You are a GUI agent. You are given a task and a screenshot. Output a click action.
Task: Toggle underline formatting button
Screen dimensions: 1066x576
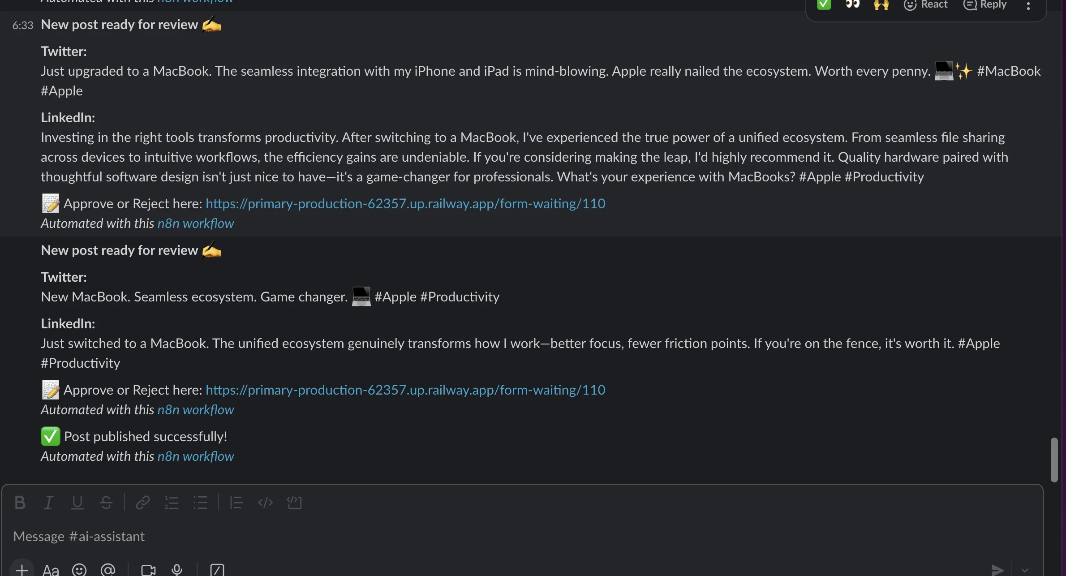click(x=77, y=503)
